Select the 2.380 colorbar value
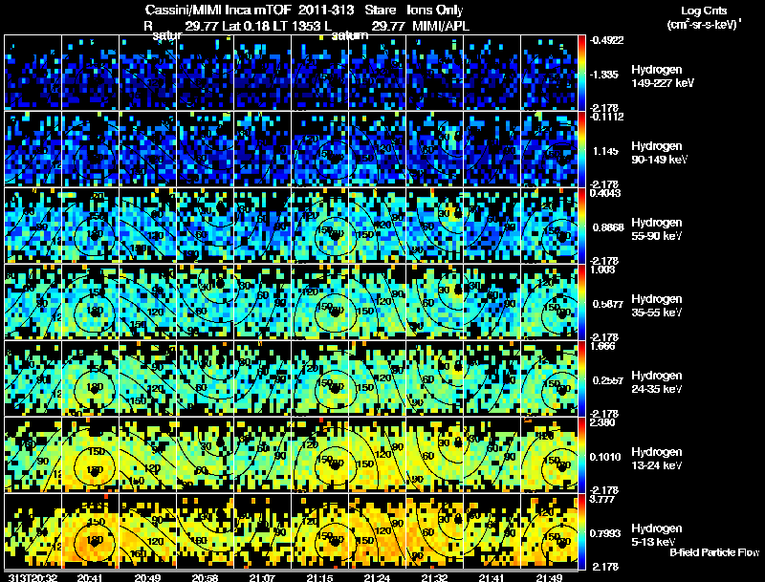The height and width of the screenshot is (582, 765). pos(602,422)
